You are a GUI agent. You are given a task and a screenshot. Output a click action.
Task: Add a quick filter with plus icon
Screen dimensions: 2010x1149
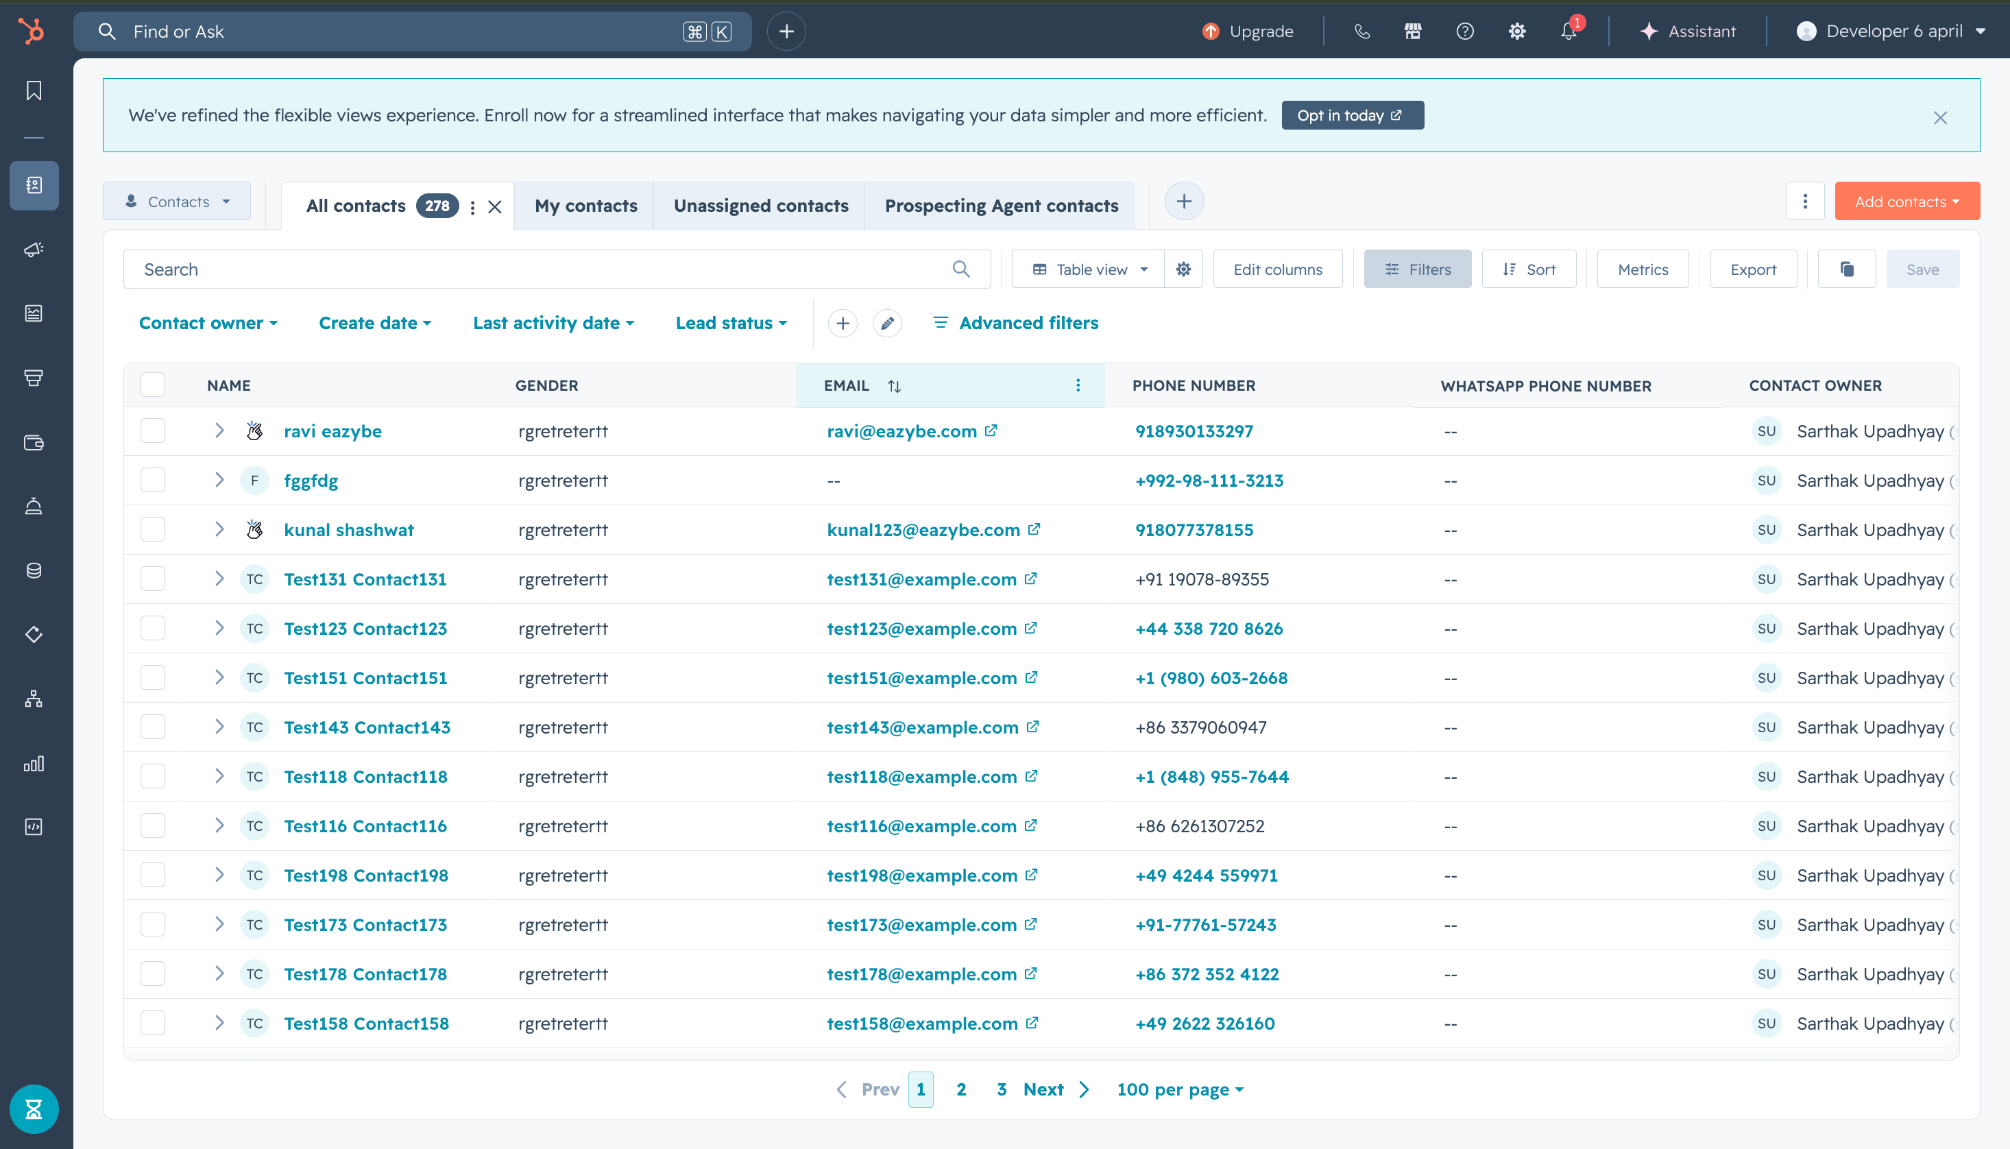click(x=843, y=323)
